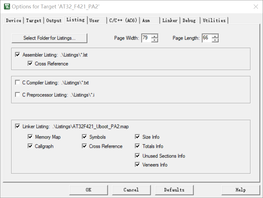Switch to the C/C++ (AC6) tab

123,21
